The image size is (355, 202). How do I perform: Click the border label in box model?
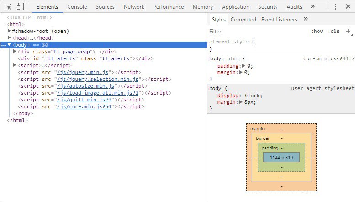point(263,138)
